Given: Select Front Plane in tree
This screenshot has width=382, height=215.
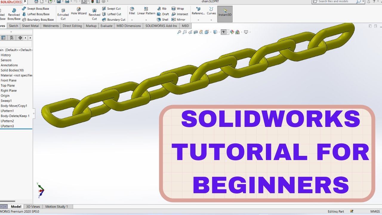Looking at the screenshot, I should click(9, 80).
